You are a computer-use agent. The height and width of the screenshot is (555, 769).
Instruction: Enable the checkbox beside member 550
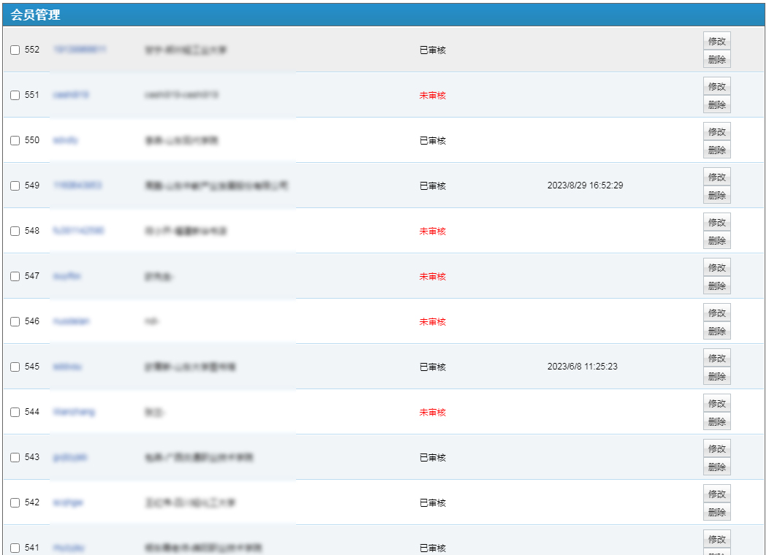click(x=15, y=141)
